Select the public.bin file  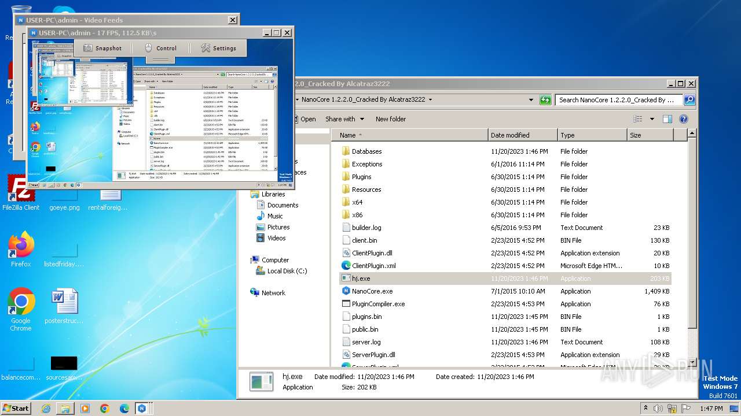pyautogui.click(x=505, y=329)
